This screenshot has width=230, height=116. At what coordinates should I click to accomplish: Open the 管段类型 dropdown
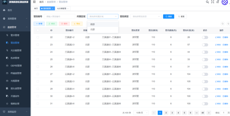tap(146, 17)
